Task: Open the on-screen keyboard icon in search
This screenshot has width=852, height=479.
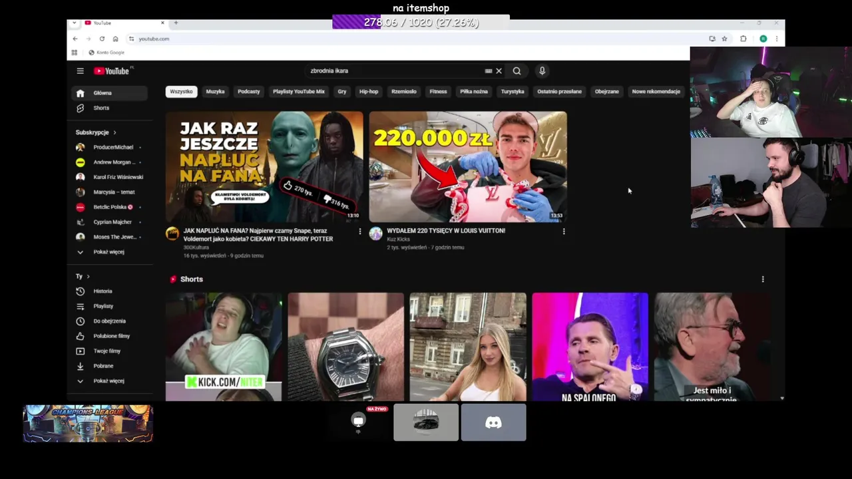Action: point(489,71)
